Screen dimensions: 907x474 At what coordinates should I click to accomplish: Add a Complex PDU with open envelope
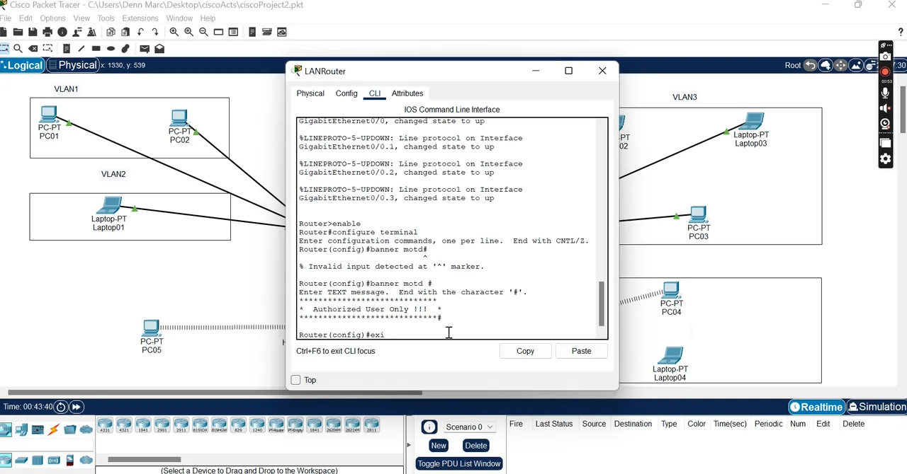tap(159, 49)
